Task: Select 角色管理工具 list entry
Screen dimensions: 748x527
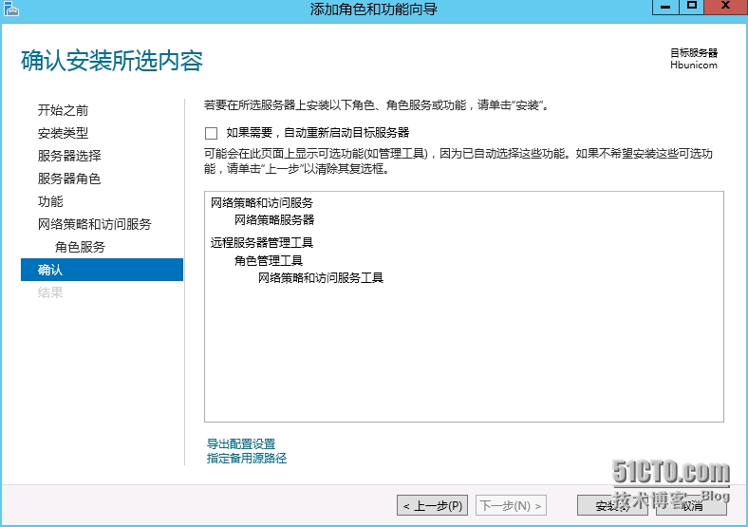Action: 268,260
